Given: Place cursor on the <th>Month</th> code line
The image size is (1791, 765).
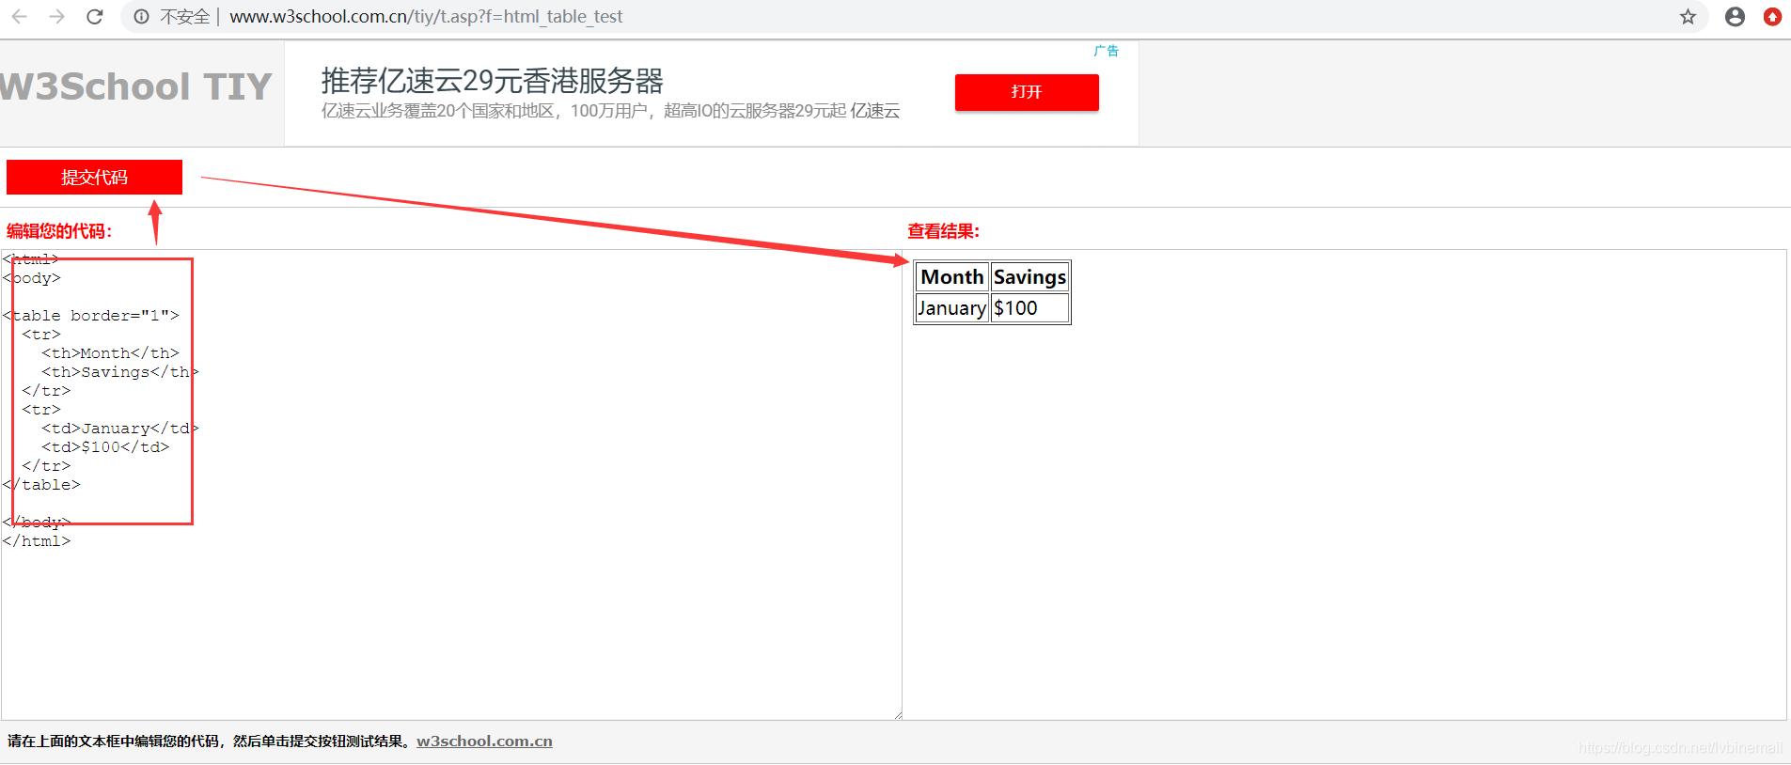Looking at the screenshot, I should [110, 353].
